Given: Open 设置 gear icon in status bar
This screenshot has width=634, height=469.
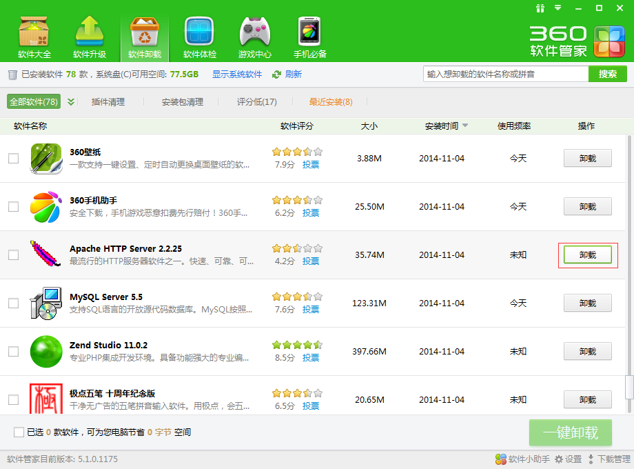Looking at the screenshot, I should point(559,459).
